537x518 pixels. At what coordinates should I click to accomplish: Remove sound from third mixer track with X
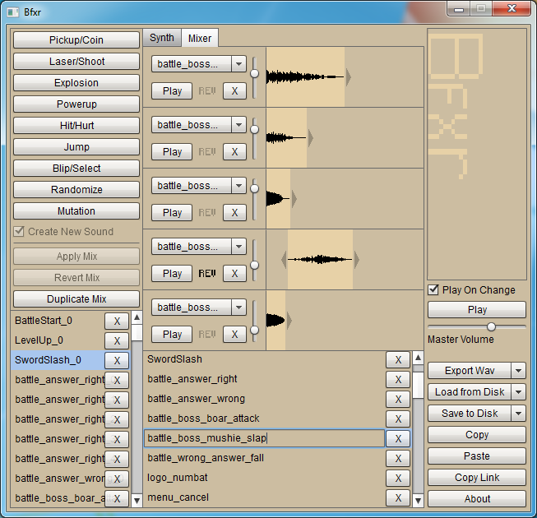pos(234,213)
